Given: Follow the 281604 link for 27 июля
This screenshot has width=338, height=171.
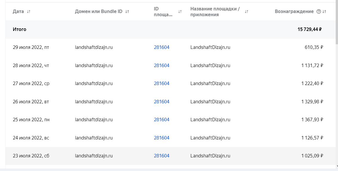Looking at the screenshot, I should coord(161,83).
